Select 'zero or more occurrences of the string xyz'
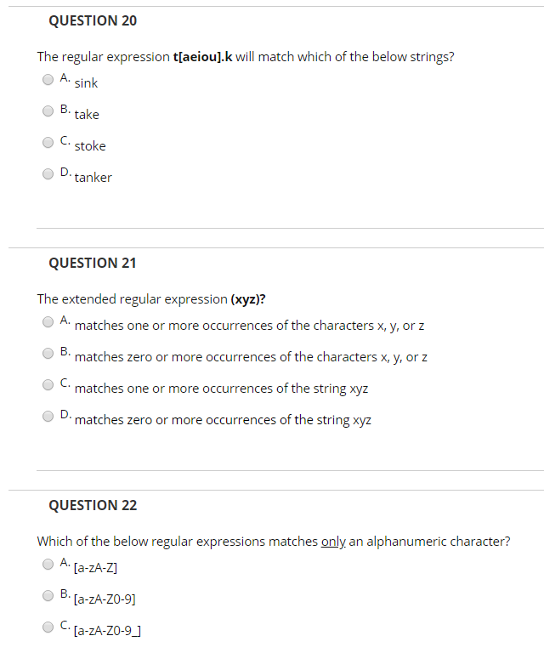Image resolution: width=544 pixels, height=670 pixels. (48, 416)
